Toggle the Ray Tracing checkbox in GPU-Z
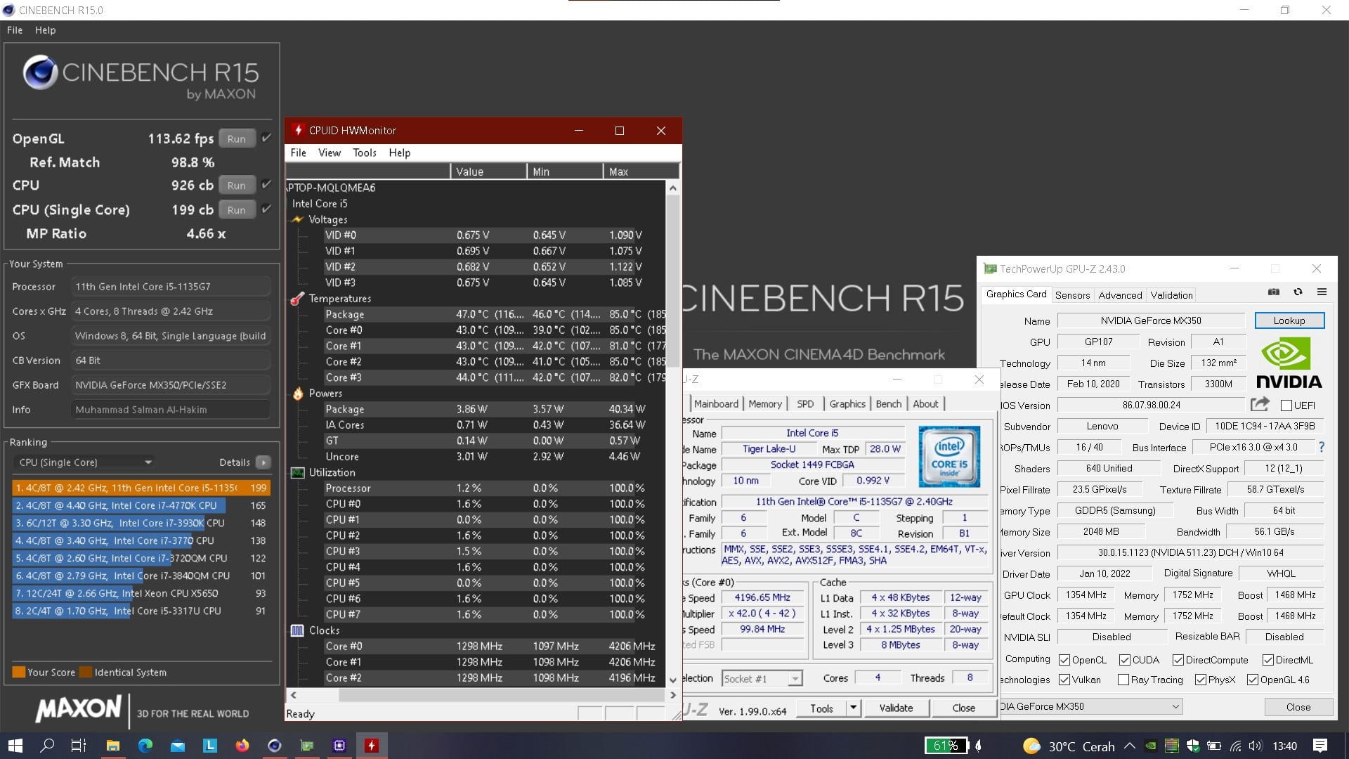Image resolution: width=1349 pixels, height=759 pixels. tap(1123, 680)
